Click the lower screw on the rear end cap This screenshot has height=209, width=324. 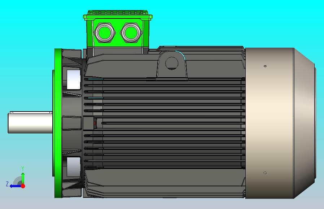pos(265,173)
